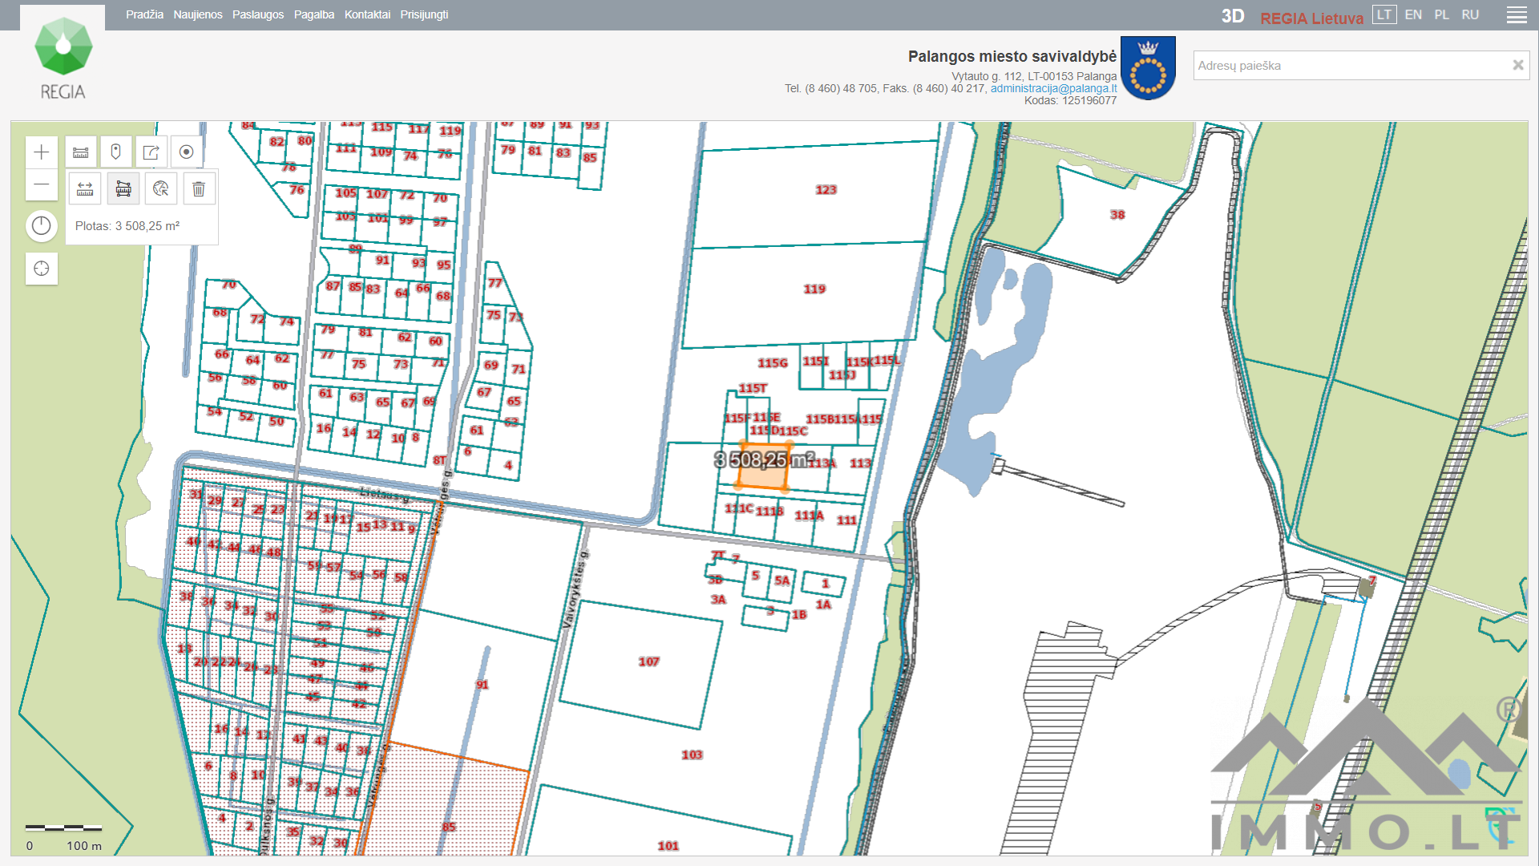1539x866 pixels.
Task: Select the area measuring polygon tool
Action: point(123,189)
